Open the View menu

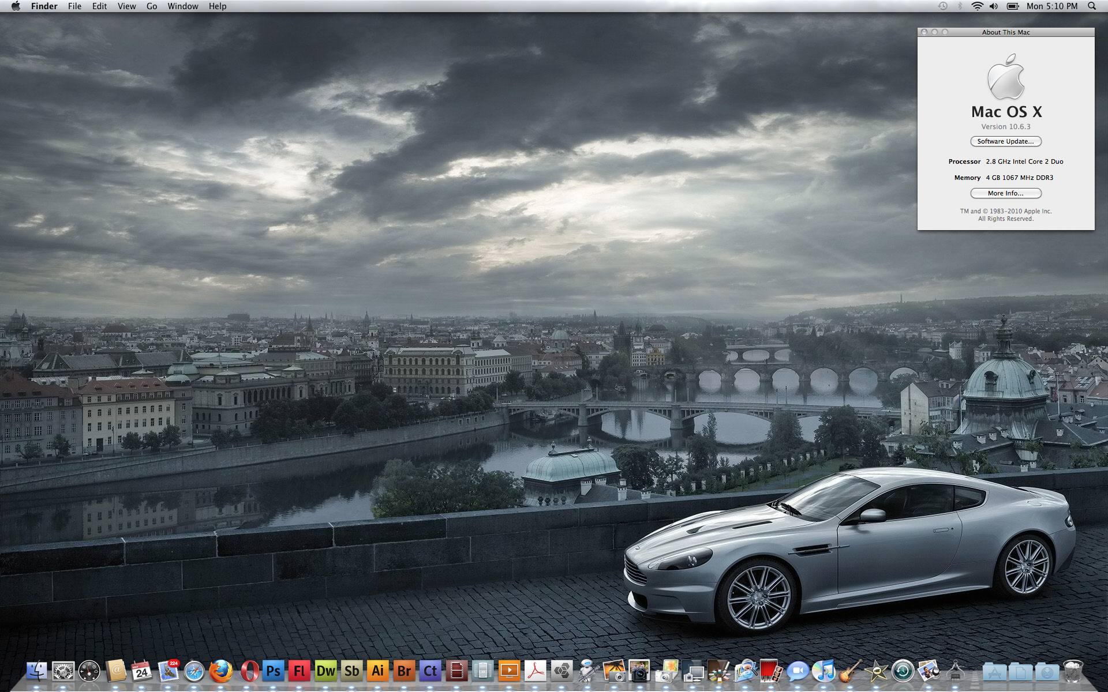coord(126,6)
